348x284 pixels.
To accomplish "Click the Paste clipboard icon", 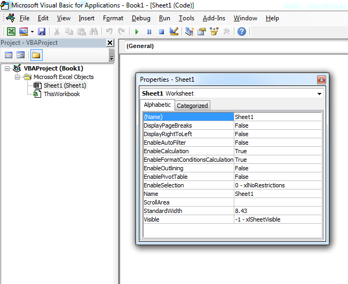I will click(x=82, y=31).
